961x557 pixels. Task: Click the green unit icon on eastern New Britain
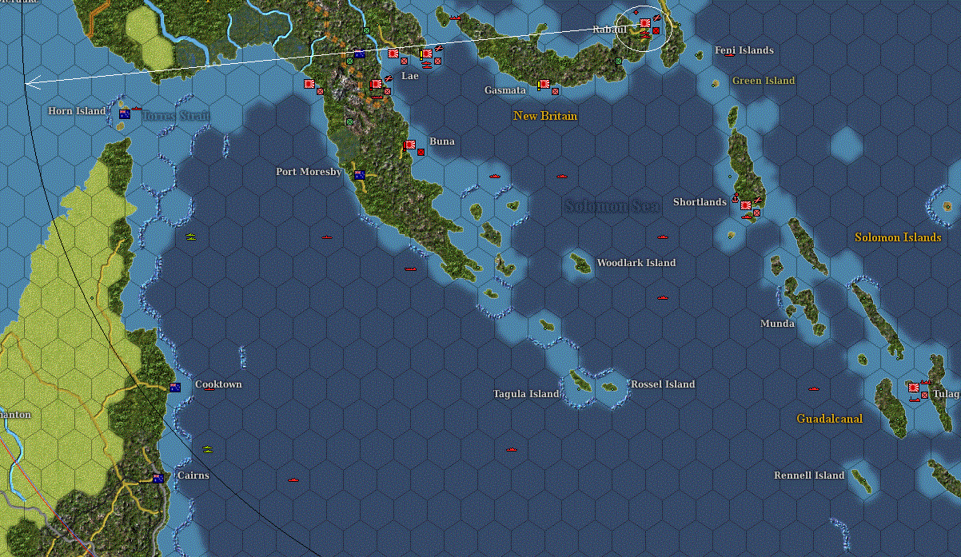618,61
